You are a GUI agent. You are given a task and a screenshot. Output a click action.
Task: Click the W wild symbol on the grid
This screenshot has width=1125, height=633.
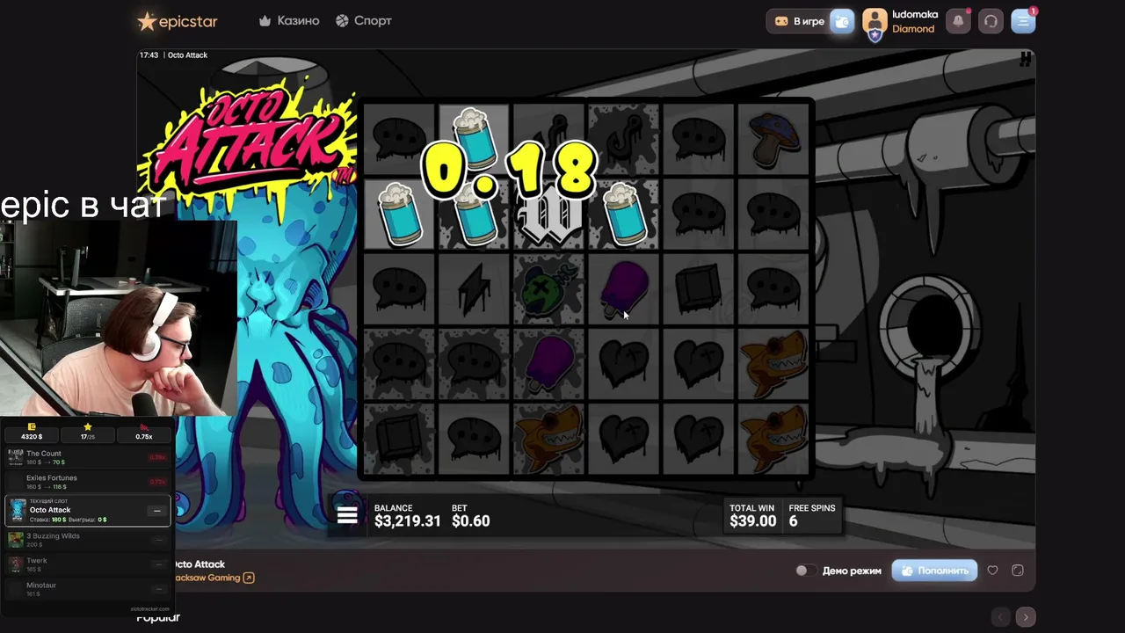tap(548, 216)
